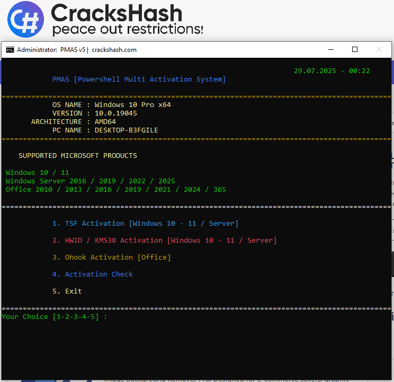Maximize the PMAS v5 console window

(x=355, y=49)
